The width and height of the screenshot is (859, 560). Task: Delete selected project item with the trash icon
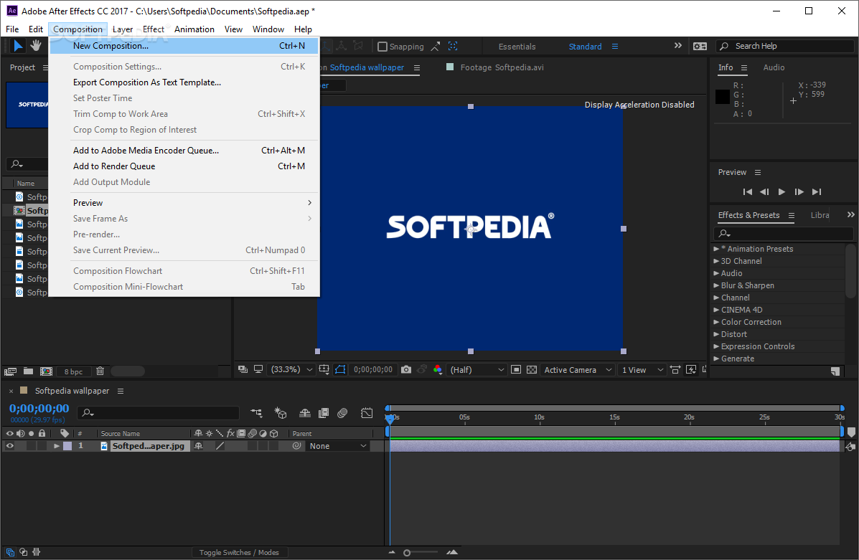coord(100,371)
